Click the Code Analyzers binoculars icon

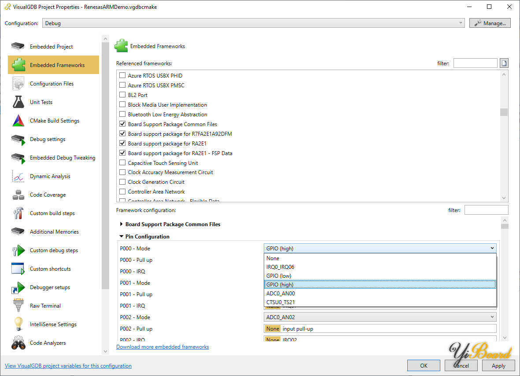point(18,343)
